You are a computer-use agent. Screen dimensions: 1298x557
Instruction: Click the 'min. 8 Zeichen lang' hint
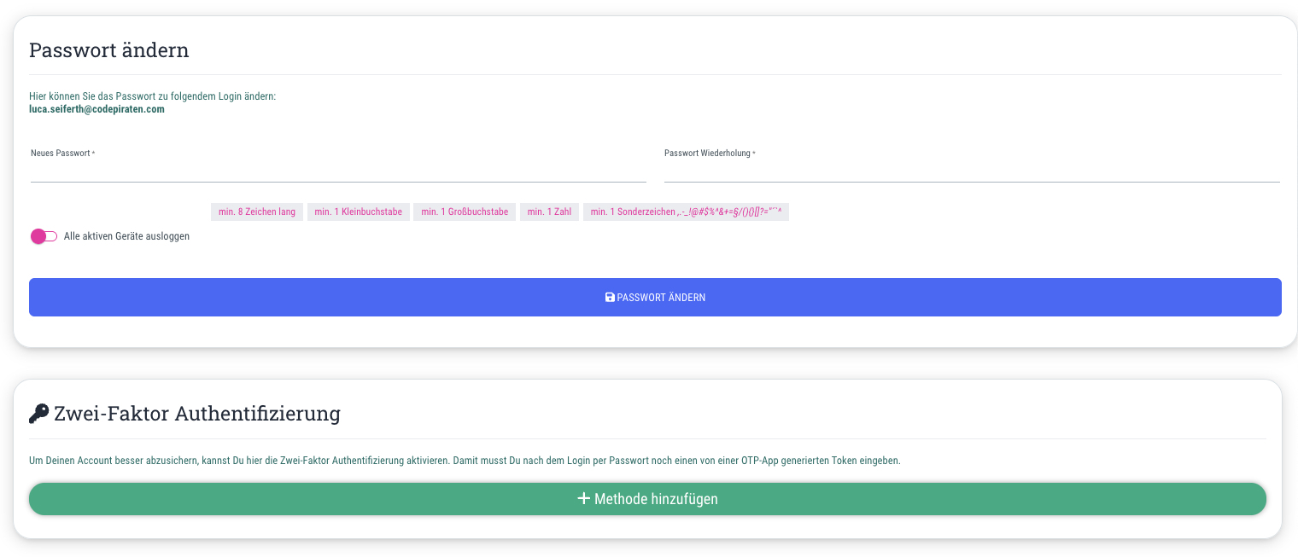(x=257, y=212)
